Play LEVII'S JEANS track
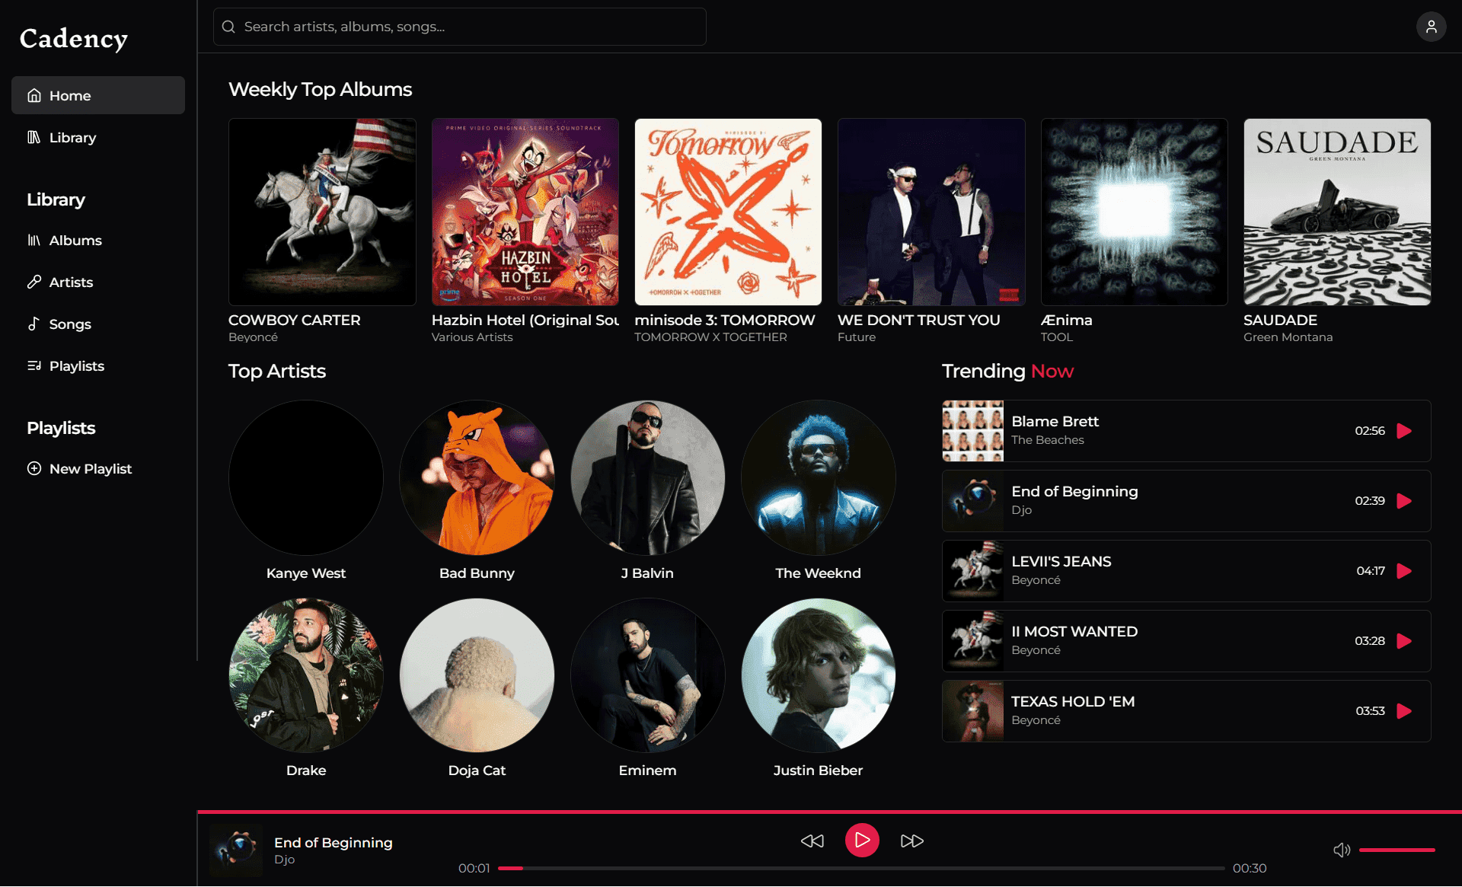Image resolution: width=1462 pixels, height=887 pixels. click(1404, 571)
